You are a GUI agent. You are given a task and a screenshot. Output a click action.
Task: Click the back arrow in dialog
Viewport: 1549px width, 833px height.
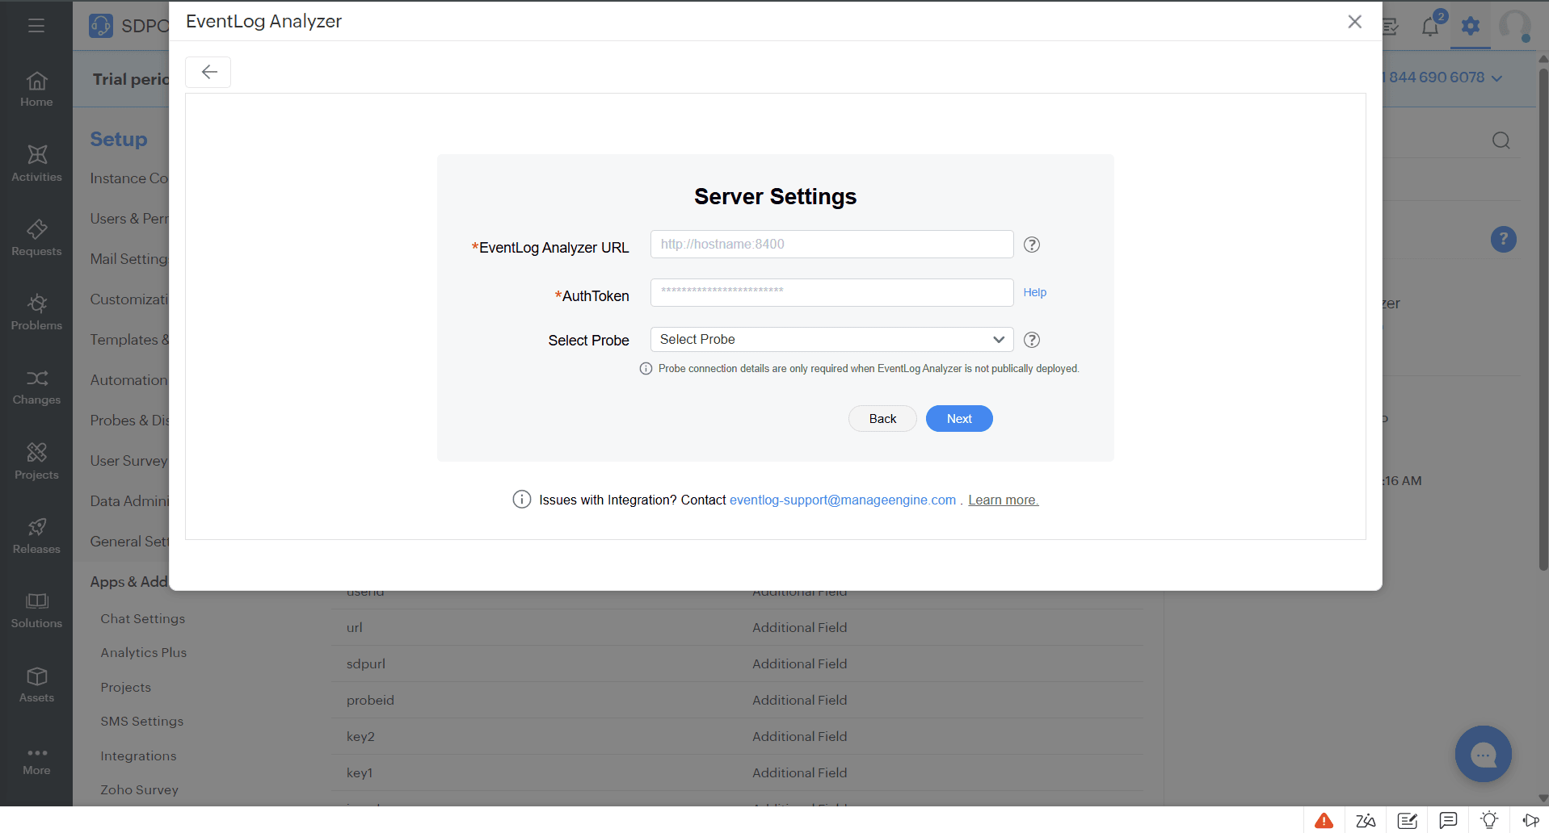point(208,72)
